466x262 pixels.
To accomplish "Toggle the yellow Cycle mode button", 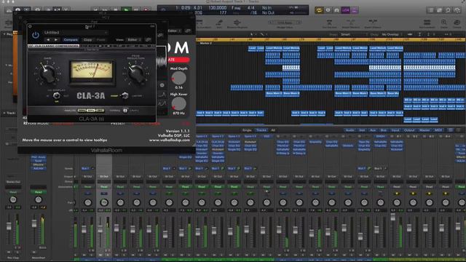I will pyautogui.click(x=319, y=10).
